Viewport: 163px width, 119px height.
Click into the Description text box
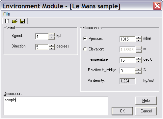click(56, 106)
